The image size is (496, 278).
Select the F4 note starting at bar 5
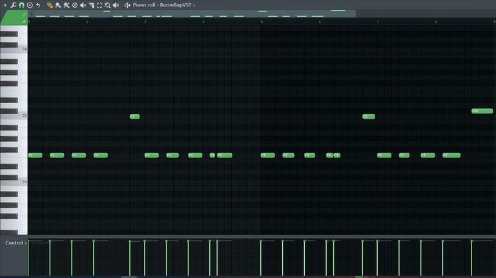tap(267, 155)
